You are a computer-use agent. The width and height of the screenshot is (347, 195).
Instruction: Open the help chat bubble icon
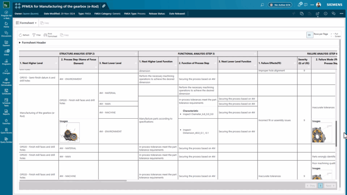point(306,5)
